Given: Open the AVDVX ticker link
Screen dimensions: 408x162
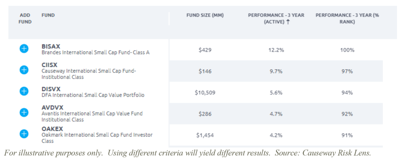Looking at the screenshot, I should 52,107.
